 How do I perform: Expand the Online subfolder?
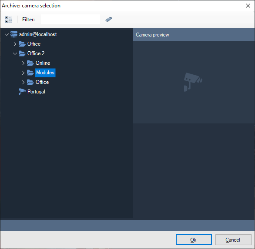pyautogui.click(x=23, y=63)
